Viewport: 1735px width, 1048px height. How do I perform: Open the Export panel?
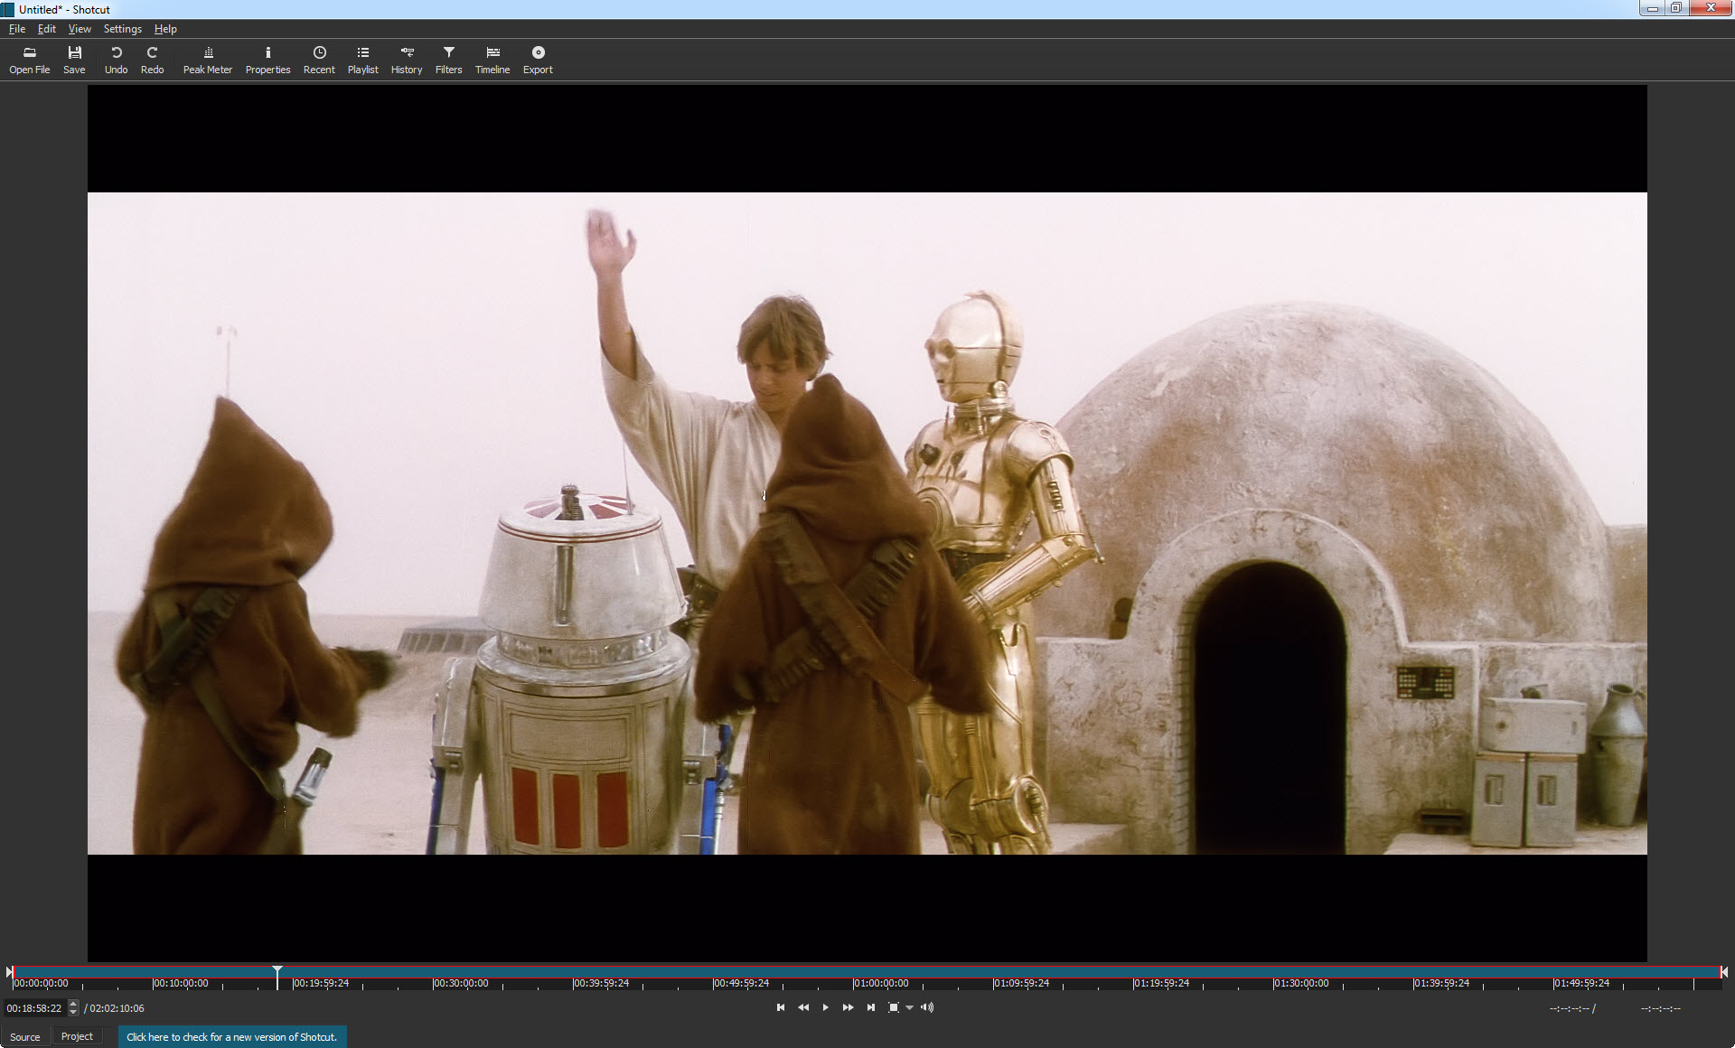click(x=538, y=60)
